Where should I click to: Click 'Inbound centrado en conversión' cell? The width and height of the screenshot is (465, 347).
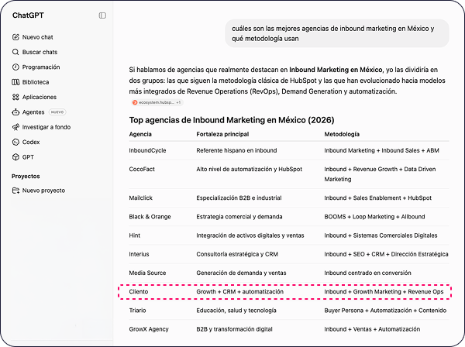pyautogui.click(x=367, y=273)
